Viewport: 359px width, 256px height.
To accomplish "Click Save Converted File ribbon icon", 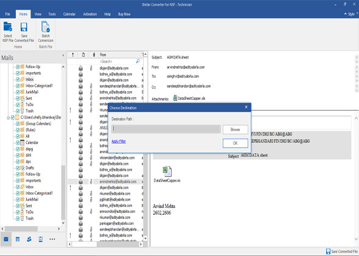I will pos(24,27).
